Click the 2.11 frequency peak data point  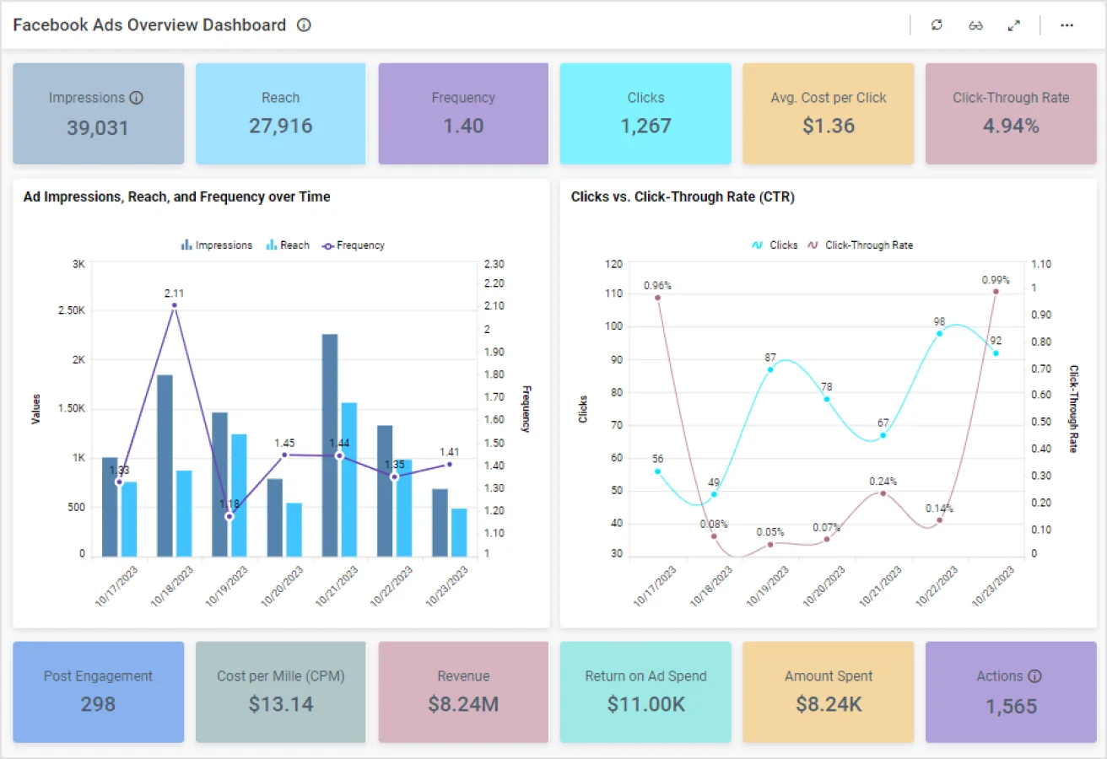(x=174, y=306)
